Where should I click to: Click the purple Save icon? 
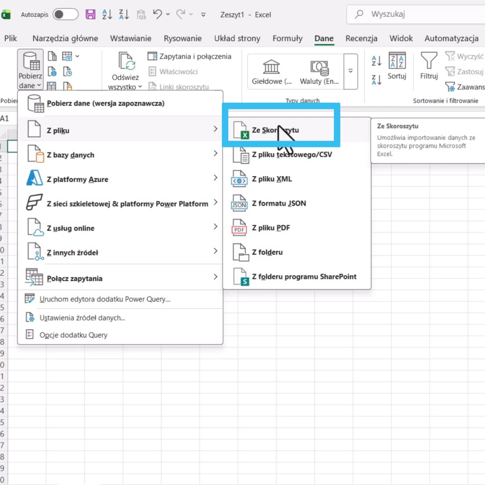pos(90,14)
